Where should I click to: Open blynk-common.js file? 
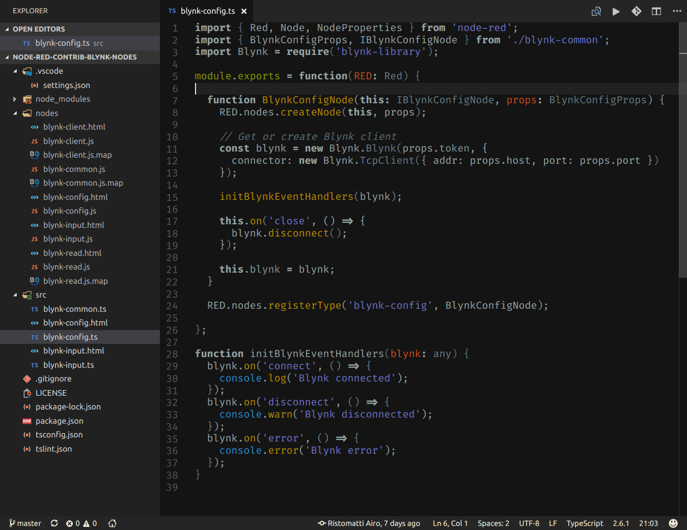click(80, 169)
